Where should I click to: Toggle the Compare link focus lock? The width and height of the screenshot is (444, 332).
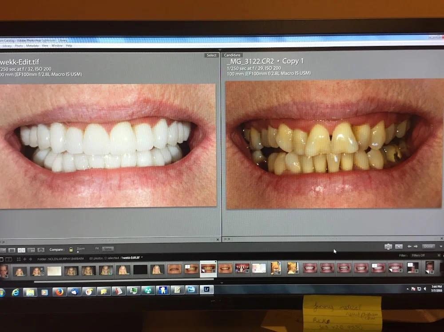coord(71,250)
